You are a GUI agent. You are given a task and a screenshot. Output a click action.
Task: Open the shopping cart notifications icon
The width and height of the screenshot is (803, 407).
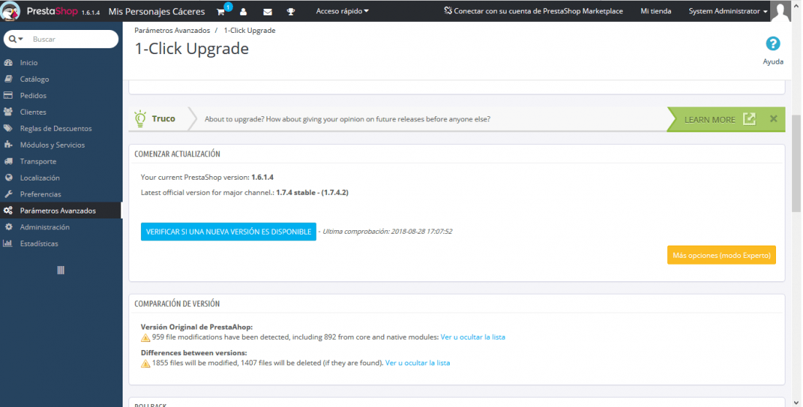click(220, 12)
